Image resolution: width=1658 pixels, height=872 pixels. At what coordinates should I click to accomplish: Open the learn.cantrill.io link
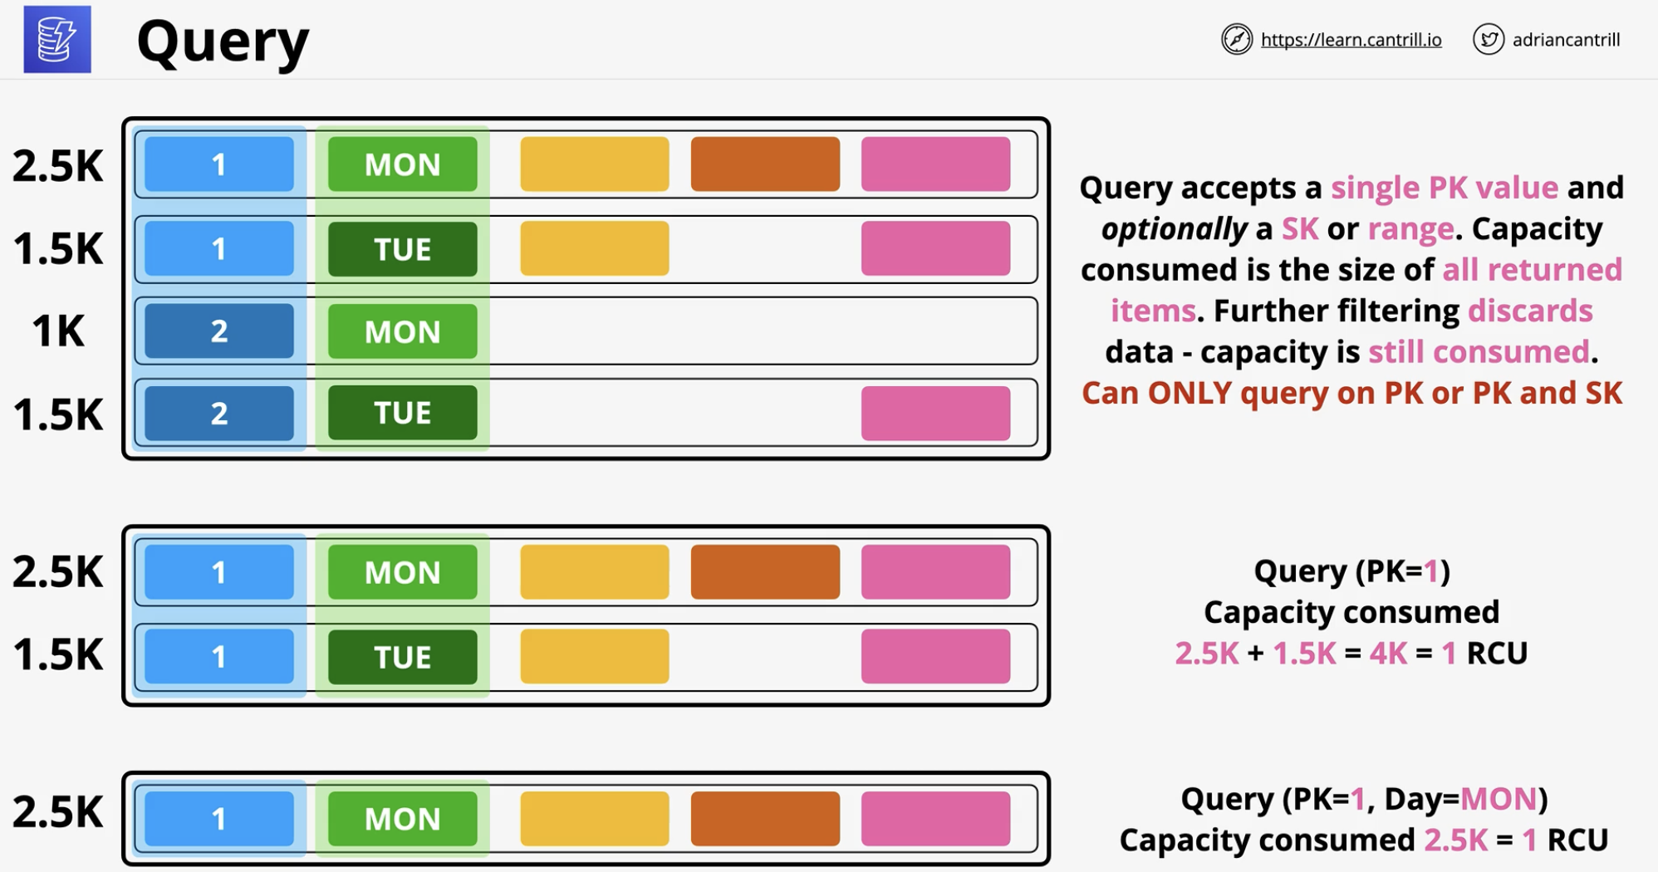coord(1351,39)
